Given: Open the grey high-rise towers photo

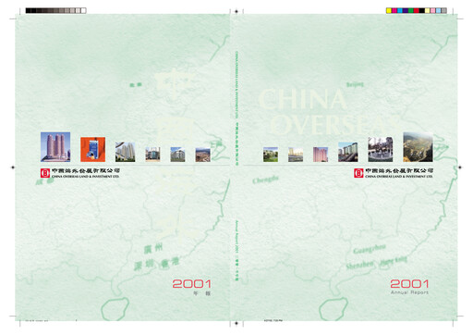Looking at the screenshot, I should click(x=125, y=152).
